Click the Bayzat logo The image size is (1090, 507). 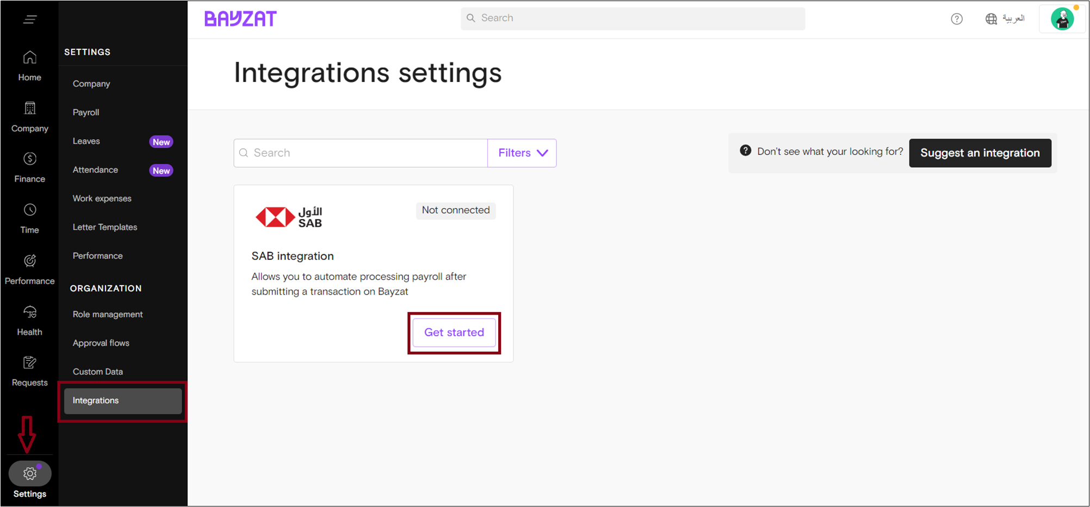(x=240, y=19)
